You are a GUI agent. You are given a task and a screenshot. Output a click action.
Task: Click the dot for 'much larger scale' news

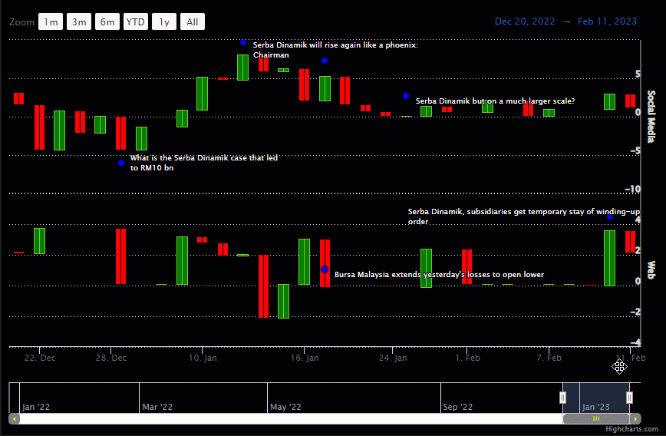(x=406, y=96)
